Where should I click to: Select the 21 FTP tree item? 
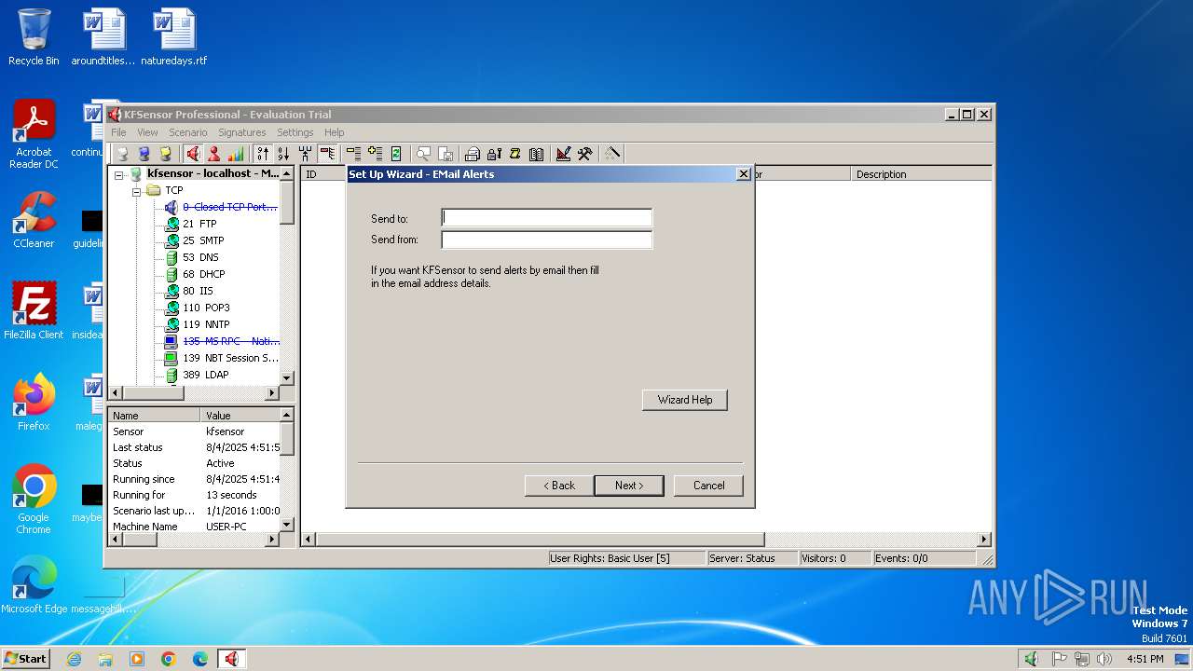click(x=199, y=224)
